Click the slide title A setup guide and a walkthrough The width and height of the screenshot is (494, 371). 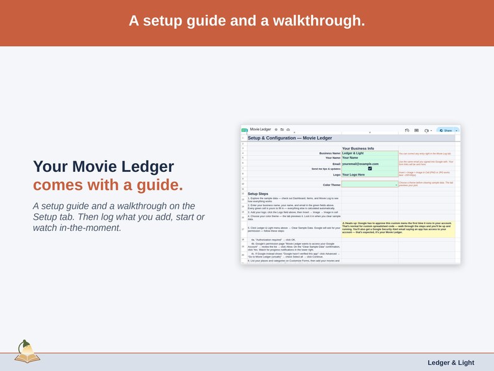246,21
